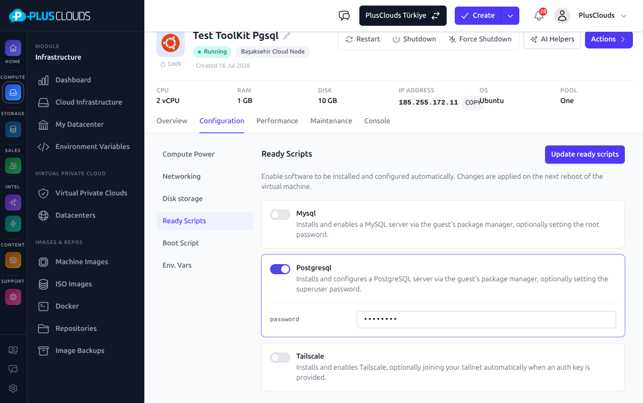This screenshot has height=403, width=643.
Task: Switch to the Console tab
Action: 377,121
